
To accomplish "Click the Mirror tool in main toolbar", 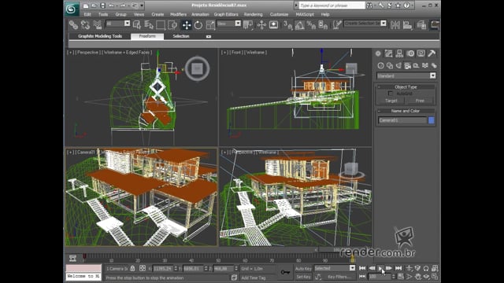I will (x=395, y=24).
